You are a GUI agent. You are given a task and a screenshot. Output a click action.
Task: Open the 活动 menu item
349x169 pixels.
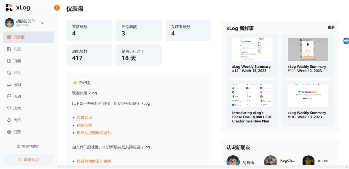click(x=29, y=96)
